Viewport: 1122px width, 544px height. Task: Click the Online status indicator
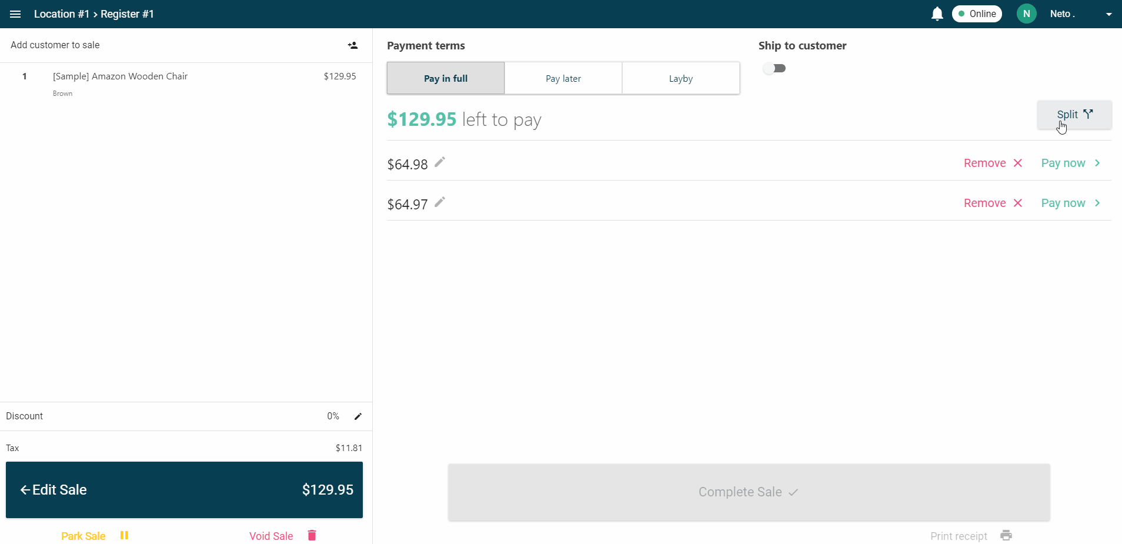976,14
